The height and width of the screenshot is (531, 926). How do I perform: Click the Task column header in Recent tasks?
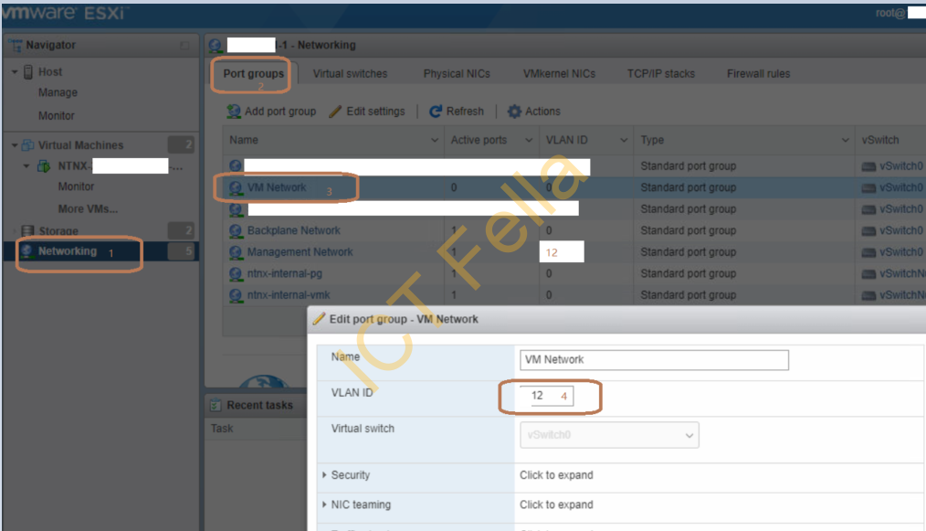222,428
